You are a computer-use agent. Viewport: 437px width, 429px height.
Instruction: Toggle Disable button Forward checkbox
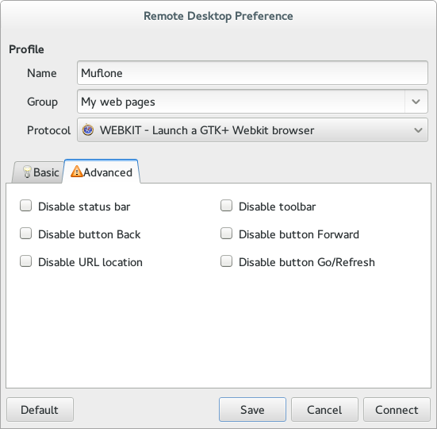point(226,234)
